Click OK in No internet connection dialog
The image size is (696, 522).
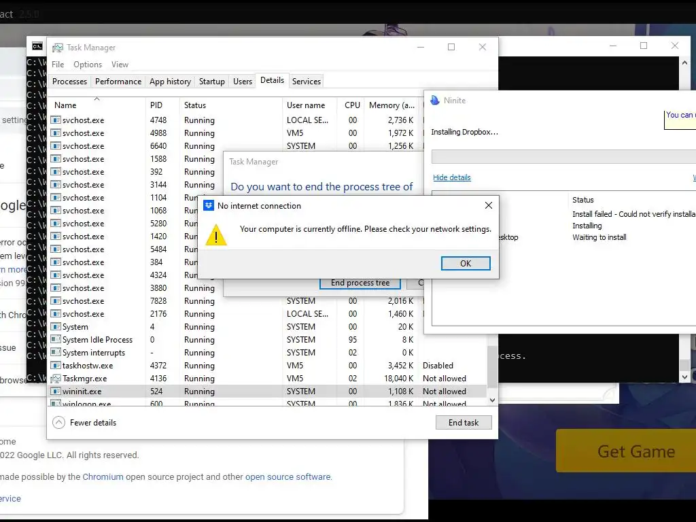point(466,263)
